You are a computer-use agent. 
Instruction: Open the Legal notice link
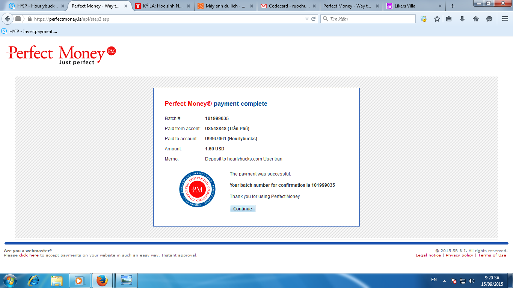(428, 255)
